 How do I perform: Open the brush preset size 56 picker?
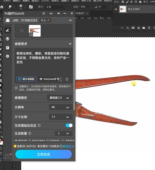[x=21, y=7]
